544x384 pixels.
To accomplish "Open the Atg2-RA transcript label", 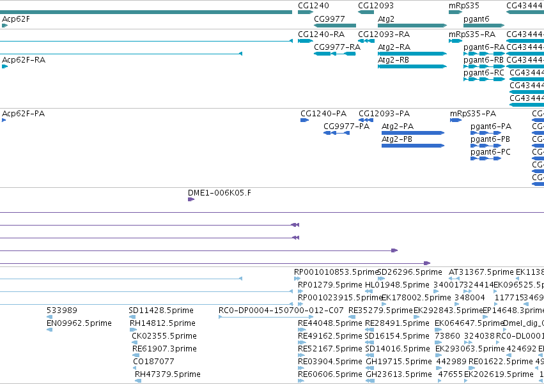I will 394,47.
